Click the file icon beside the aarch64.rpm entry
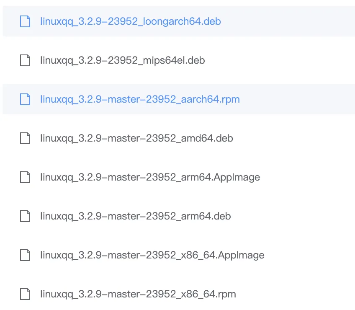The height and width of the screenshot is (310, 355). tap(25, 99)
